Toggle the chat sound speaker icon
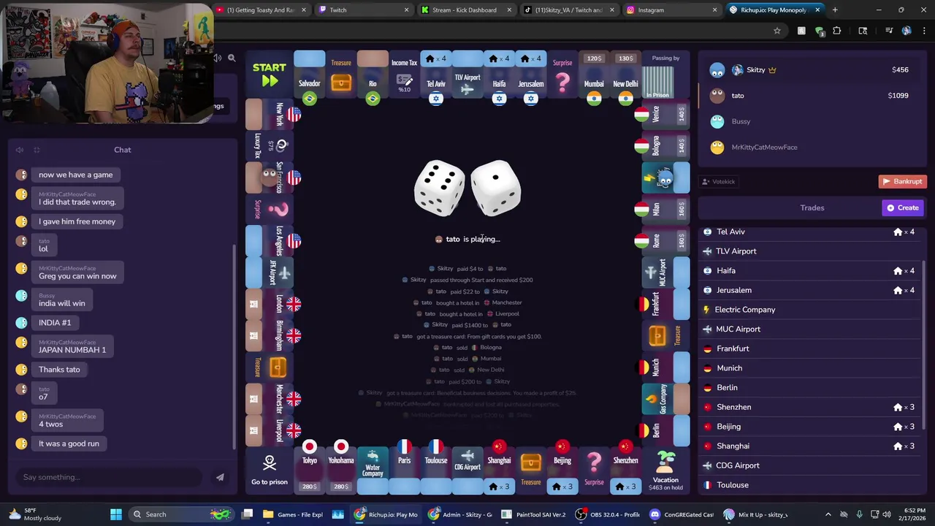The image size is (935, 526). [20, 150]
